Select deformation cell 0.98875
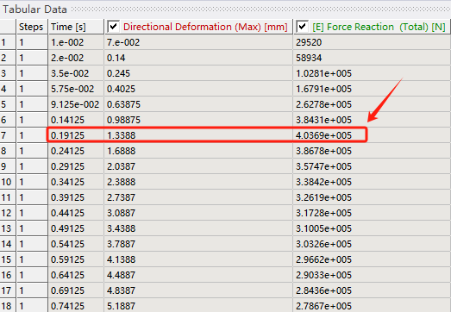The width and height of the screenshot is (451, 312). coord(198,120)
